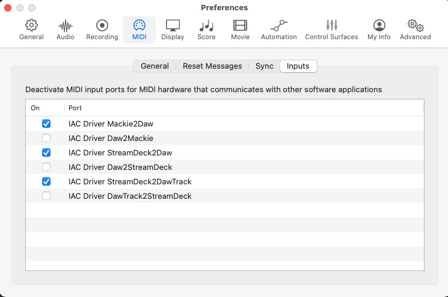This screenshot has height=297, width=448.
Task: Check the IAC Driver DawTrack2StreamDeck box
Action: point(46,196)
